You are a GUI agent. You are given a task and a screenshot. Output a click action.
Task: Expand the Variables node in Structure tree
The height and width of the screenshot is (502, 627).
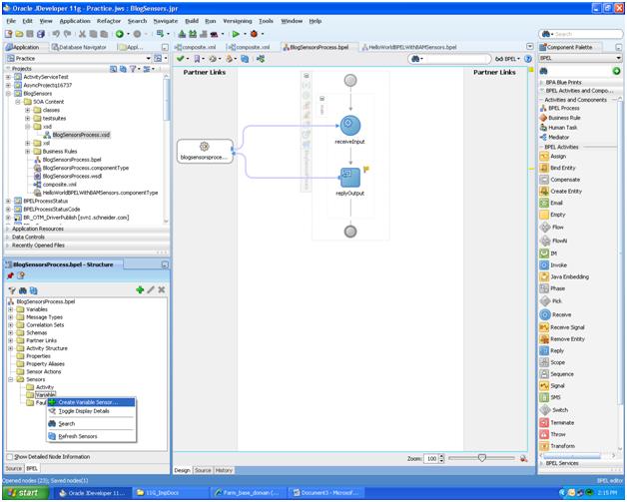tap(11, 309)
